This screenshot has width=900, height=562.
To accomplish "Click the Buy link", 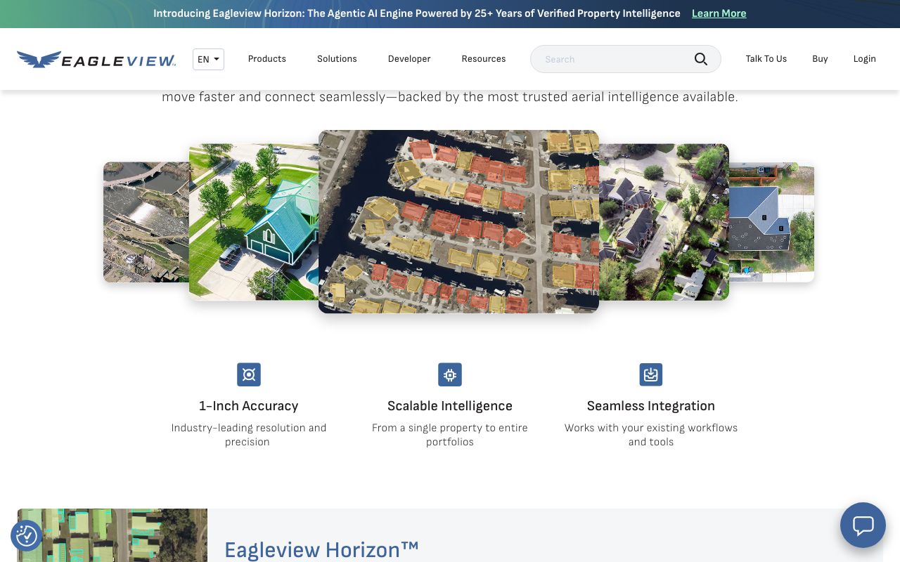I will (820, 59).
